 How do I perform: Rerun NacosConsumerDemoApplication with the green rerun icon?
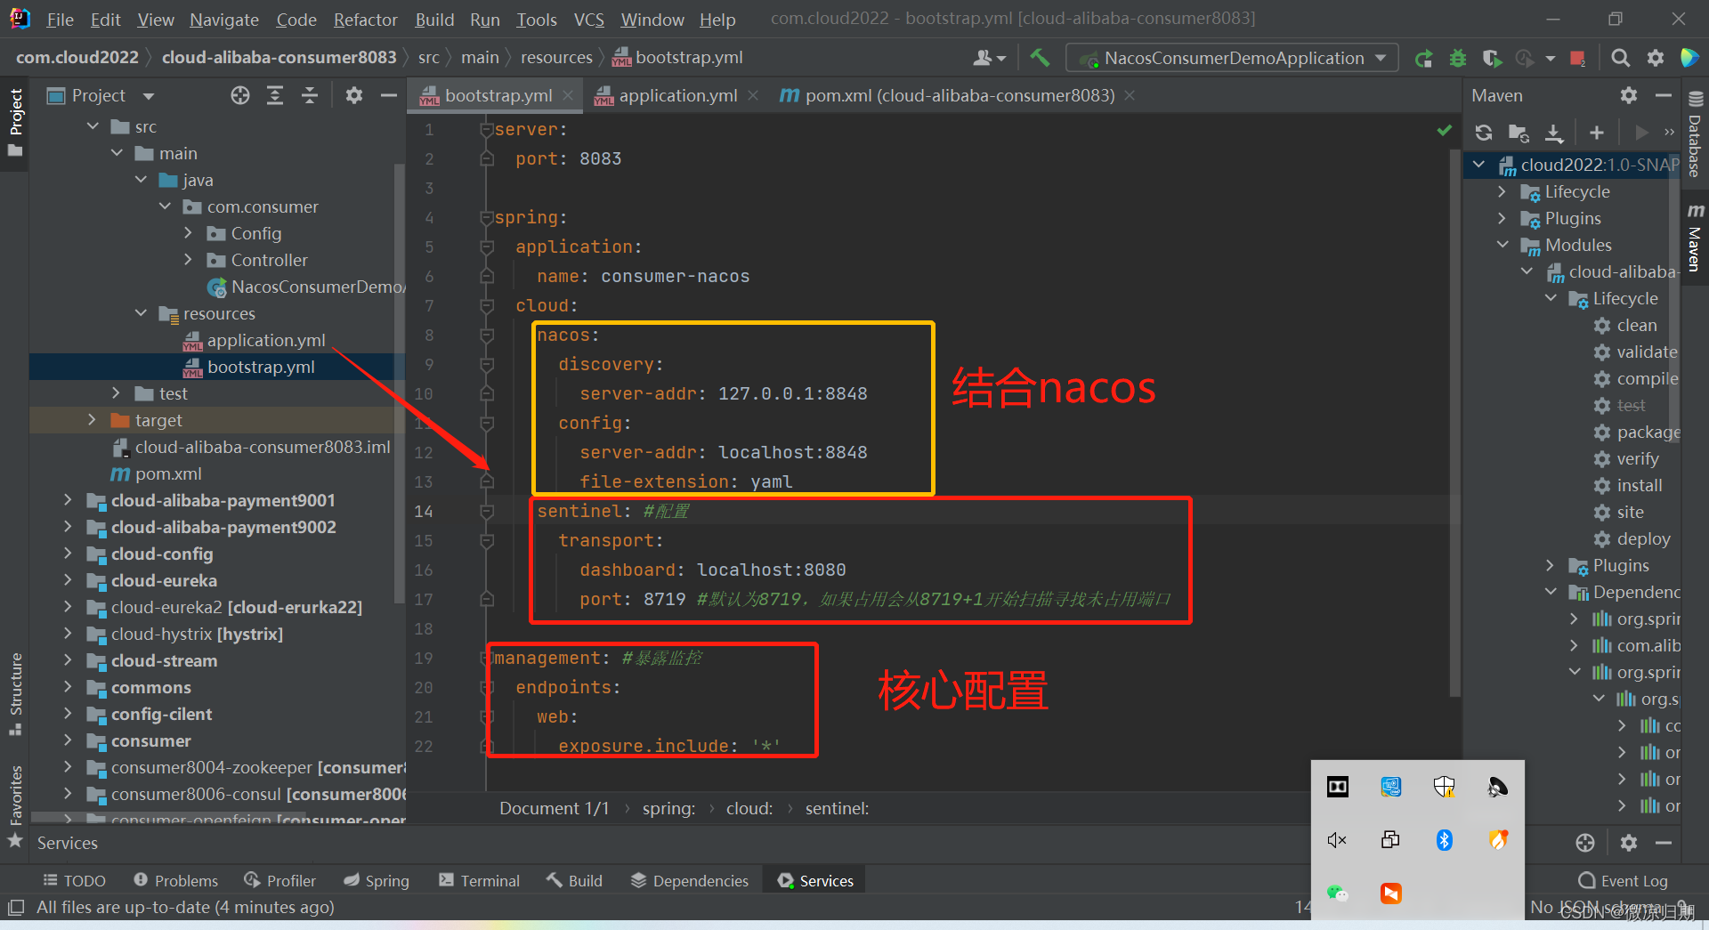(x=1424, y=58)
